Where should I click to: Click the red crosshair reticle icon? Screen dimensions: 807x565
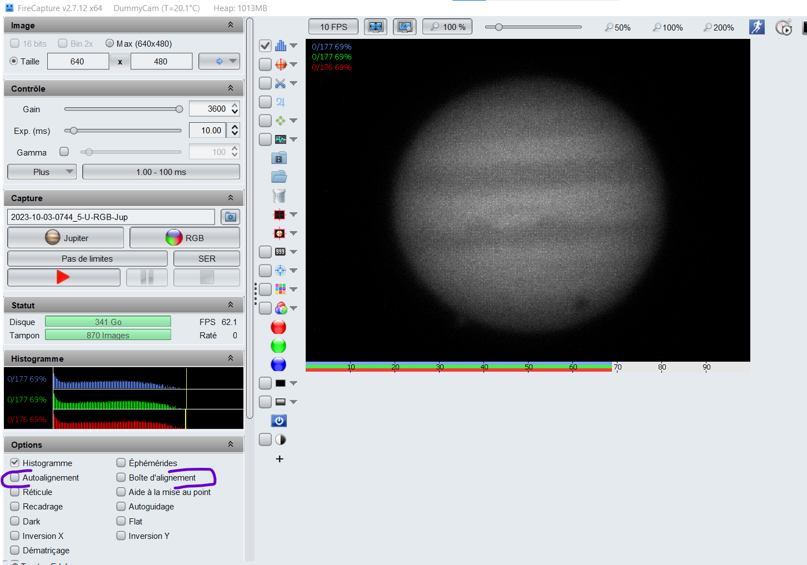point(281,64)
